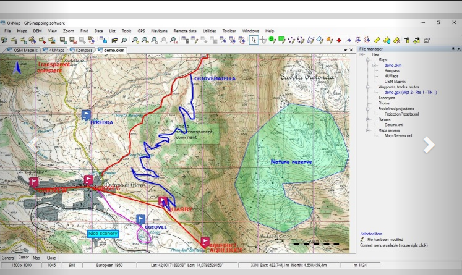The height and width of the screenshot is (275, 462).
Task: Click the plain magnifier search icon
Action: (x=124, y=40)
